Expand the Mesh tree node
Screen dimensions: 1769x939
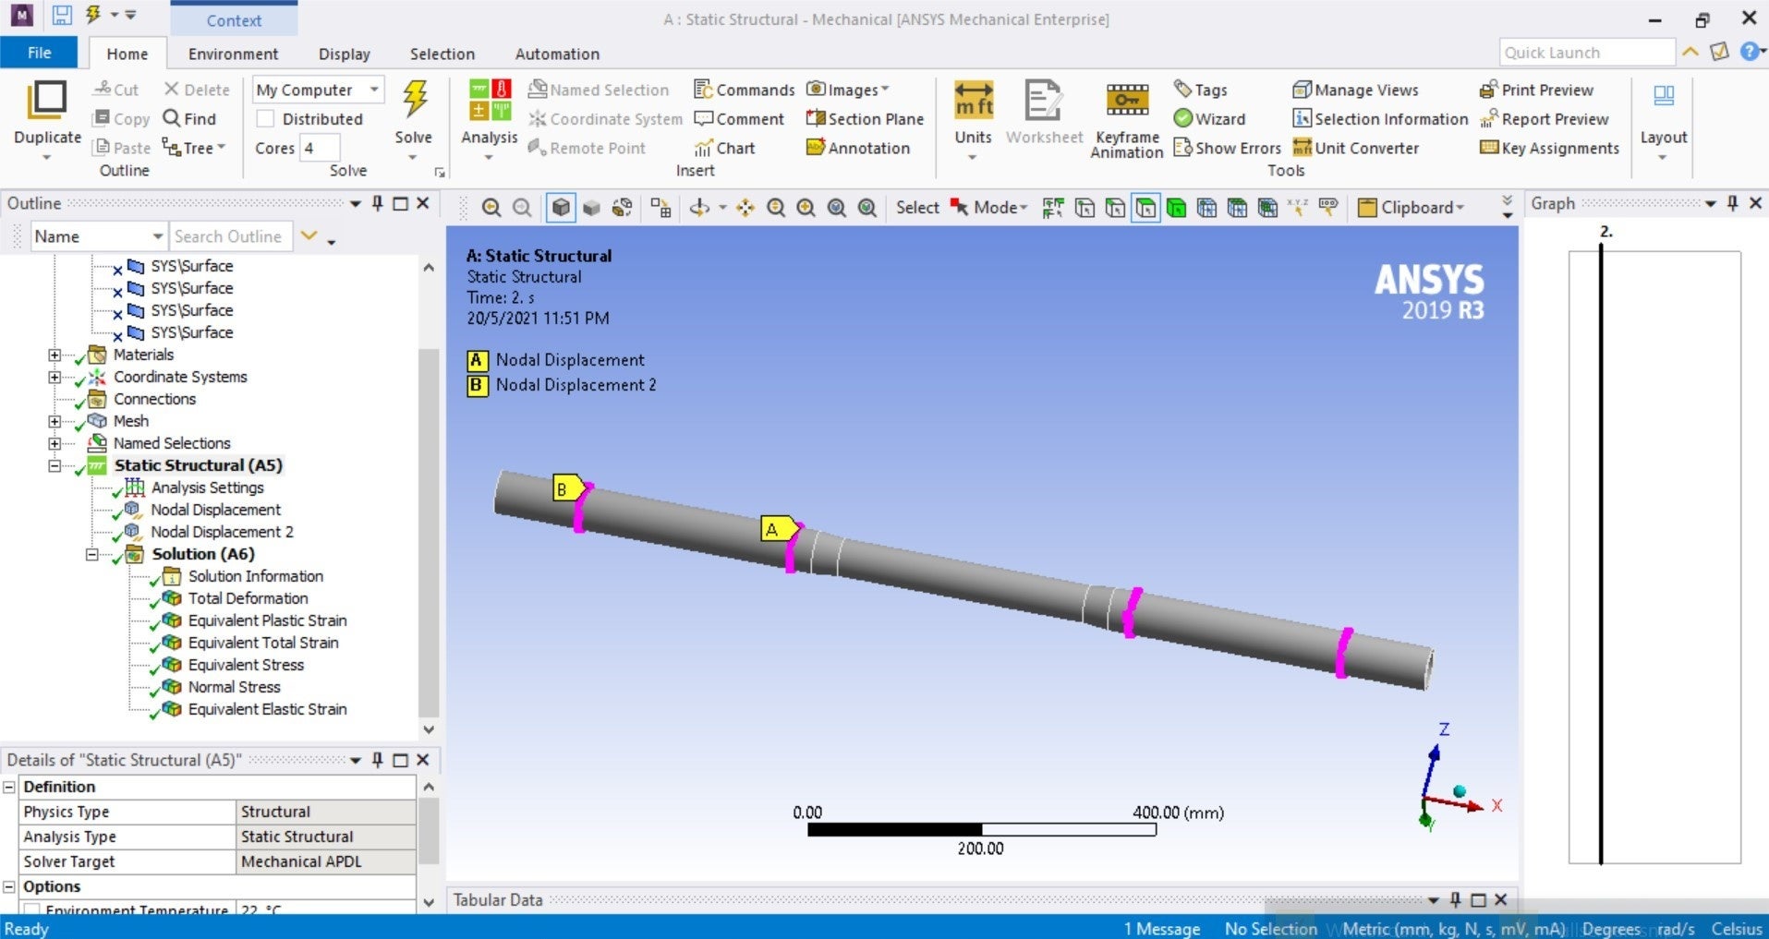point(55,421)
